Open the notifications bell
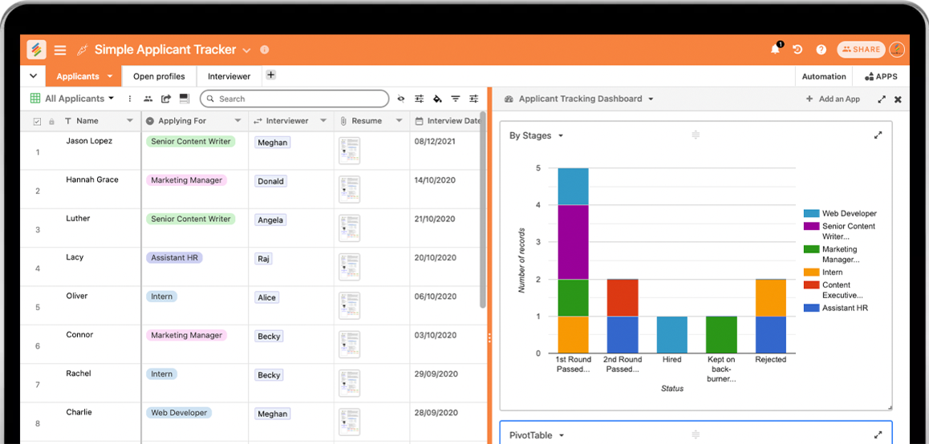The height and width of the screenshot is (444, 929). tap(775, 50)
